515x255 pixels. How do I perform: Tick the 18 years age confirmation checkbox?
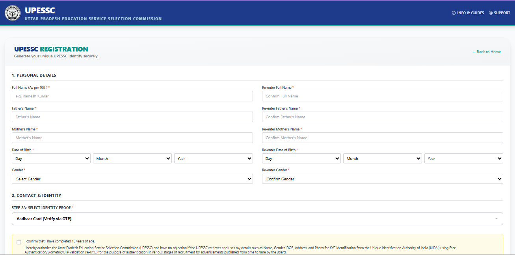coord(19,242)
